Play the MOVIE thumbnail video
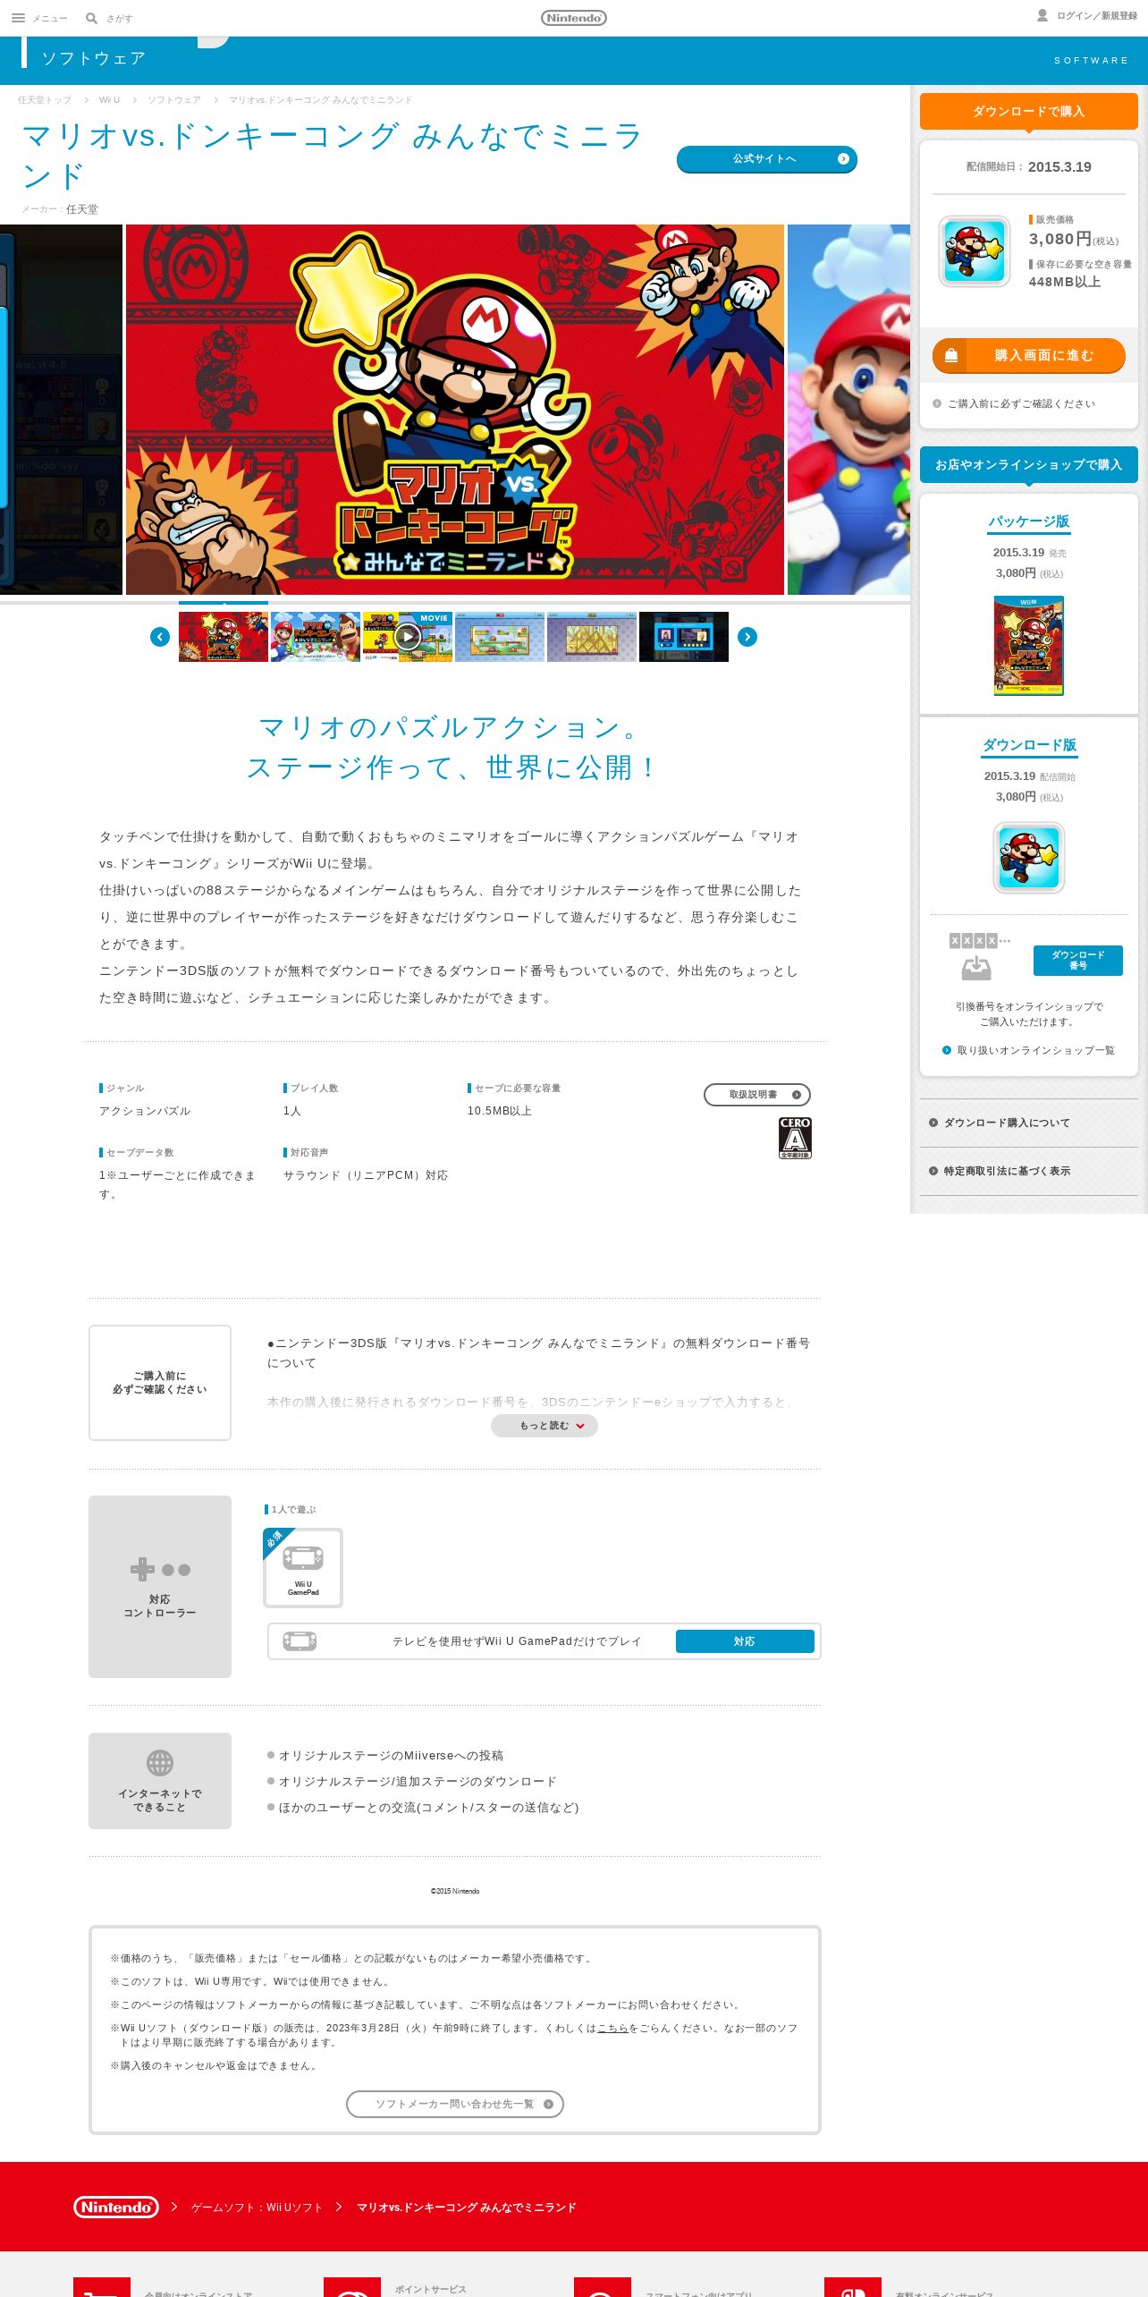This screenshot has height=2297, width=1148. pyautogui.click(x=408, y=637)
